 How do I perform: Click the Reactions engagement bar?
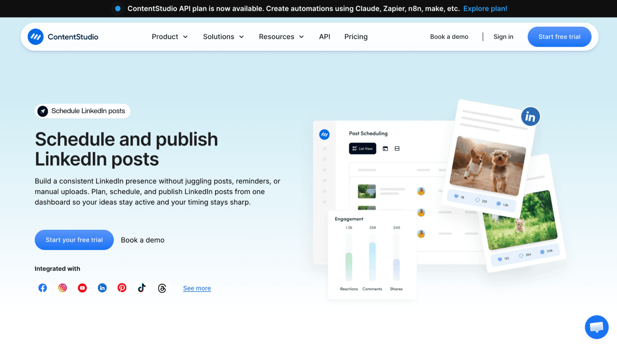349,257
